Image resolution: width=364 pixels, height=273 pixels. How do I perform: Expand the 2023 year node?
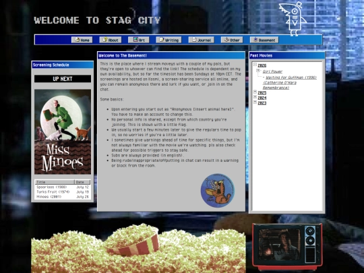coord(255,102)
